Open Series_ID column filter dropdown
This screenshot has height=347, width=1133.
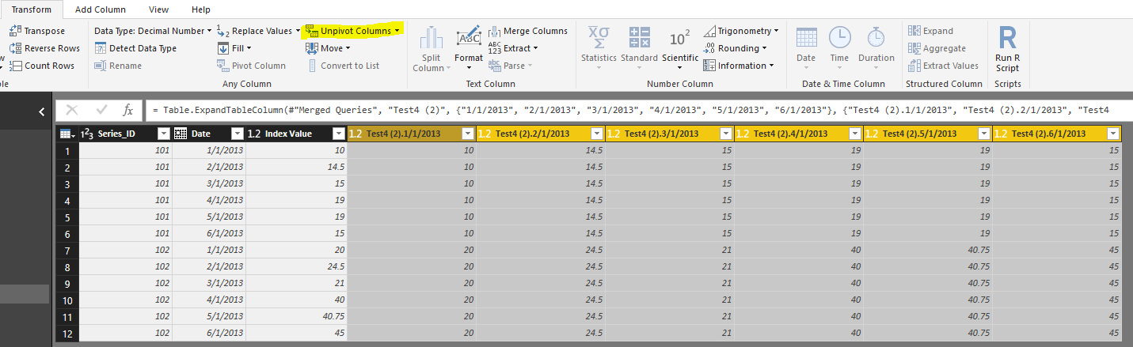[164, 134]
